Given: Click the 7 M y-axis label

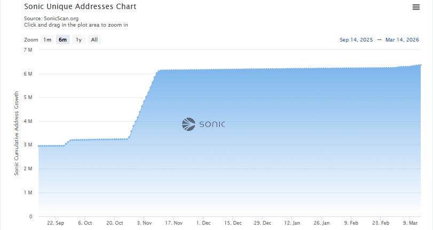Looking at the screenshot, I should (x=29, y=50).
